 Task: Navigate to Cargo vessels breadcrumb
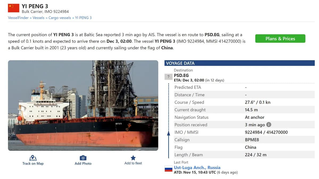[60, 18]
